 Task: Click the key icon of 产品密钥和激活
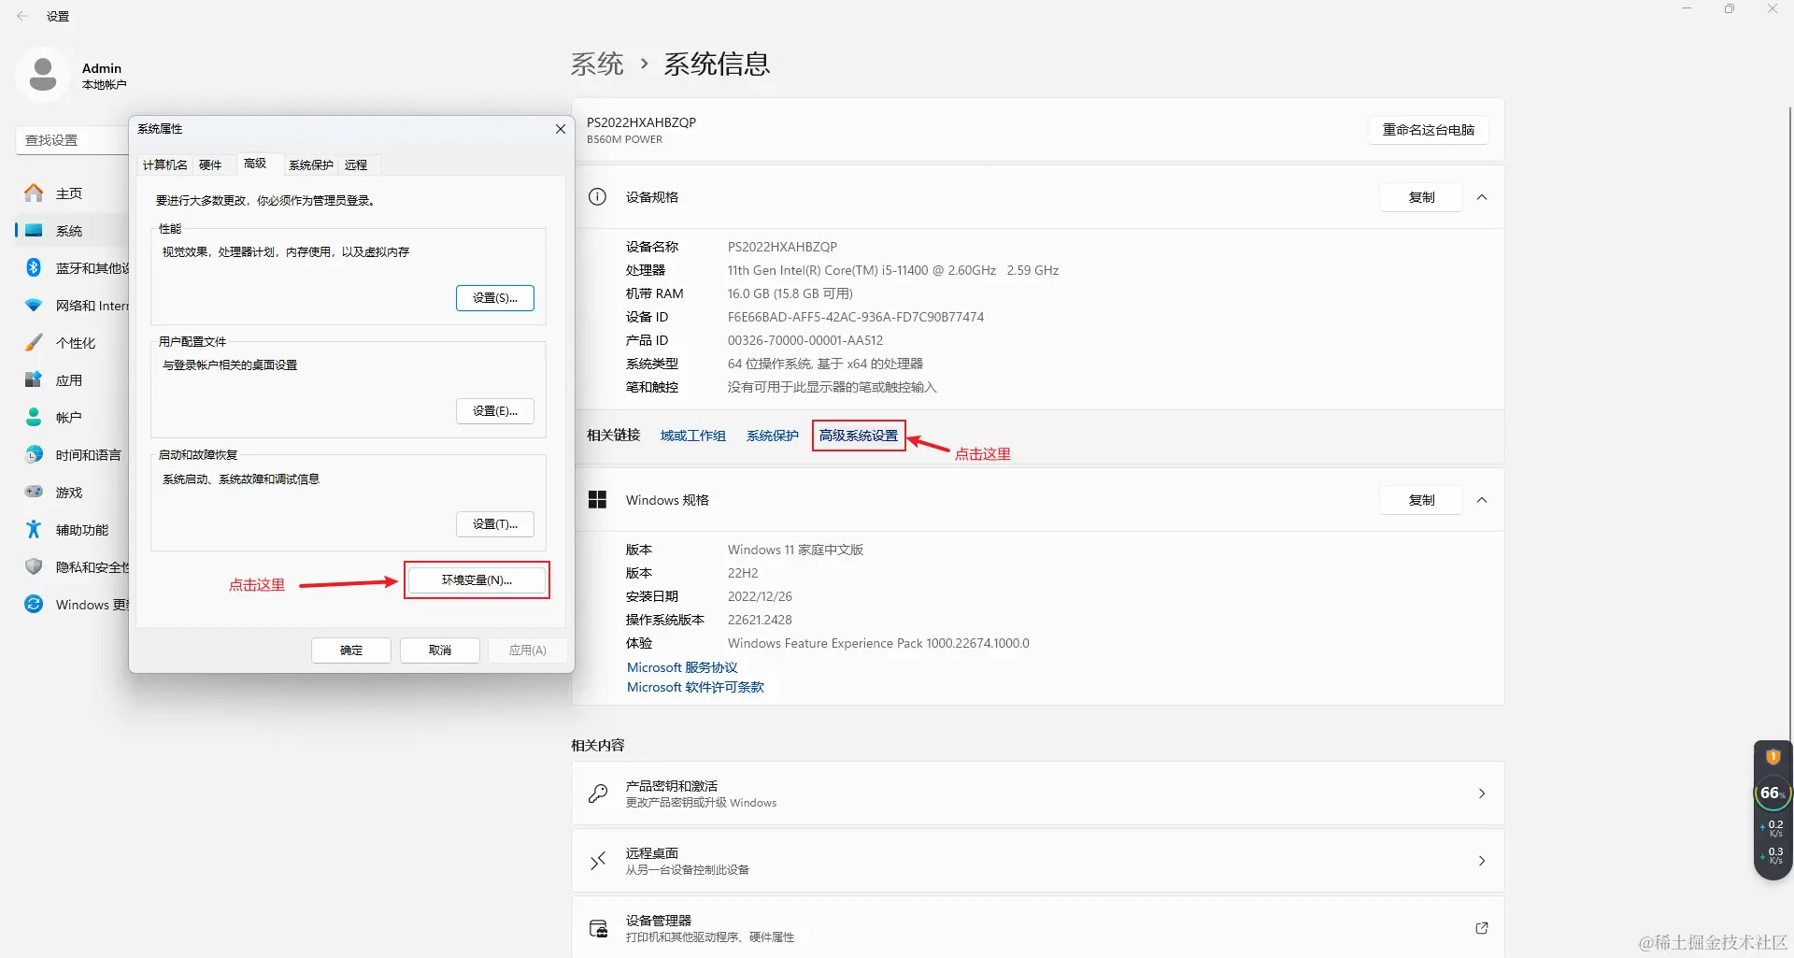point(598,794)
